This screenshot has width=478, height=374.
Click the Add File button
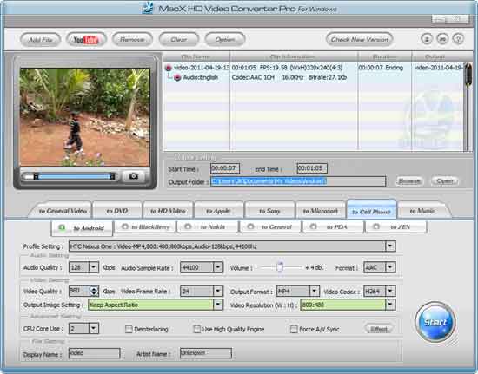click(40, 40)
